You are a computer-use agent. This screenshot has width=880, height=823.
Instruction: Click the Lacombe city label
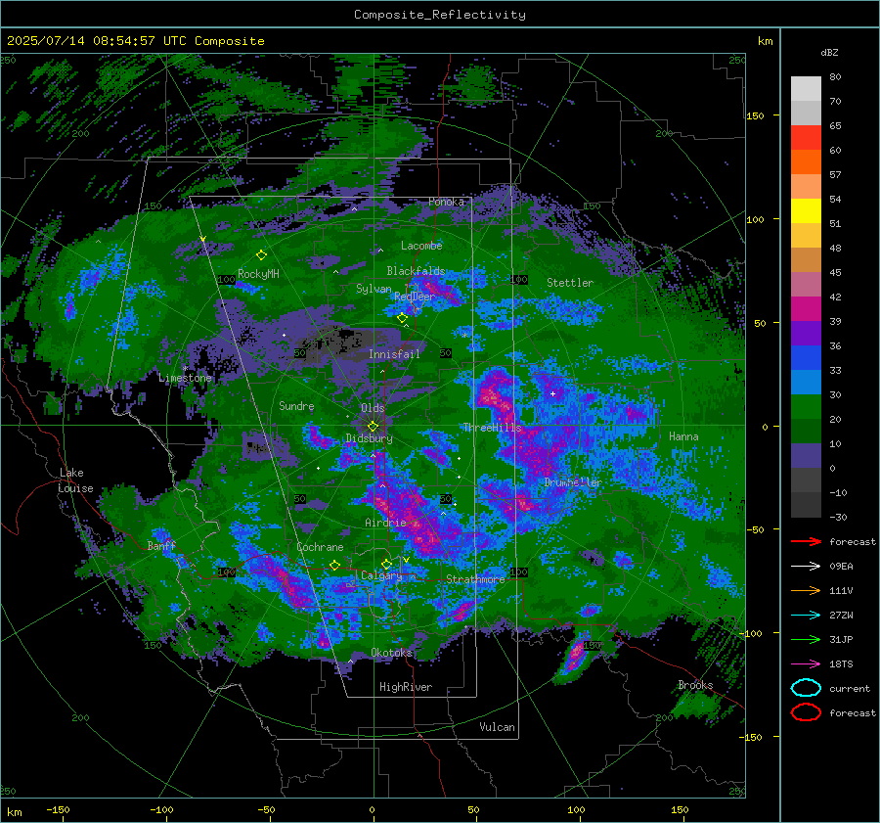coord(421,246)
